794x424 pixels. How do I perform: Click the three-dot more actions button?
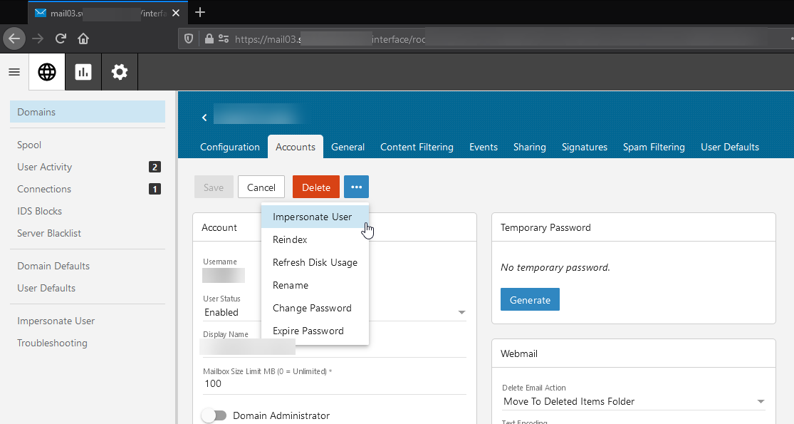click(356, 187)
